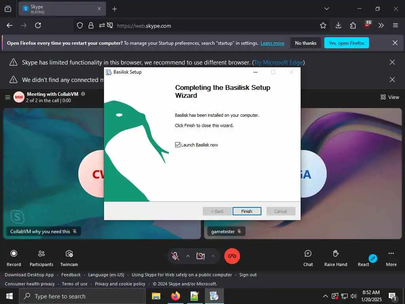Click blocked camera permission icon
This screenshot has height=304, width=405.
pos(110,25)
